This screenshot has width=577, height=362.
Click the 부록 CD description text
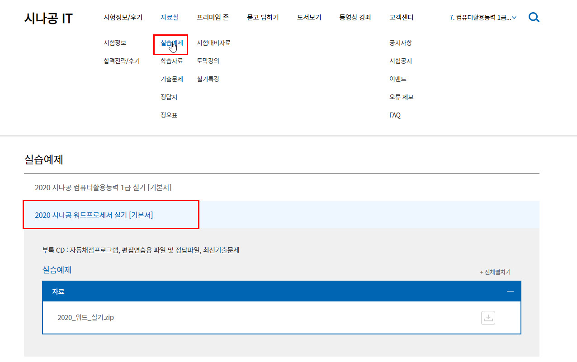141,250
